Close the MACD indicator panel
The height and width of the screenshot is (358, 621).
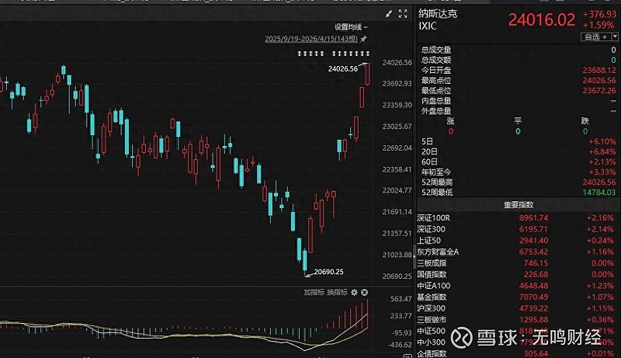pyautogui.click(x=364, y=292)
